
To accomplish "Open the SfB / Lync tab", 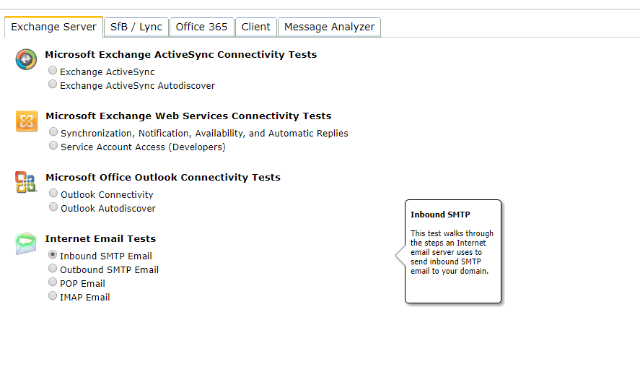I will pos(136,27).
